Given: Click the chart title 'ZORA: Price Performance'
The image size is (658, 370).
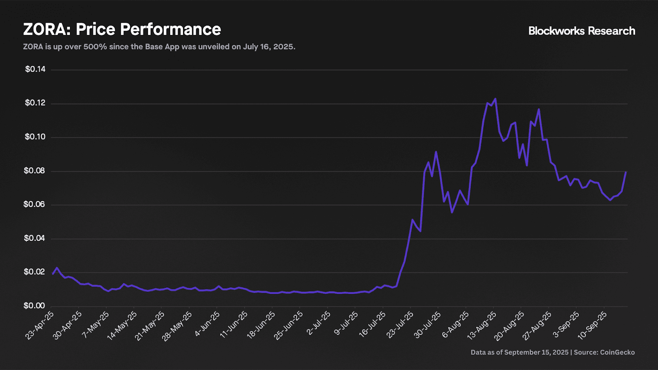Looking at the screenshot, I should pyautogui.click(x=122, y=30).
